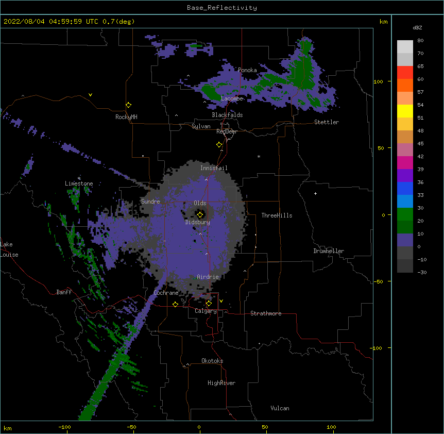Screen dimensions: 444x434
Task: Click the light gray 80 dBZ legend swatch
Action: click(405, 47)
